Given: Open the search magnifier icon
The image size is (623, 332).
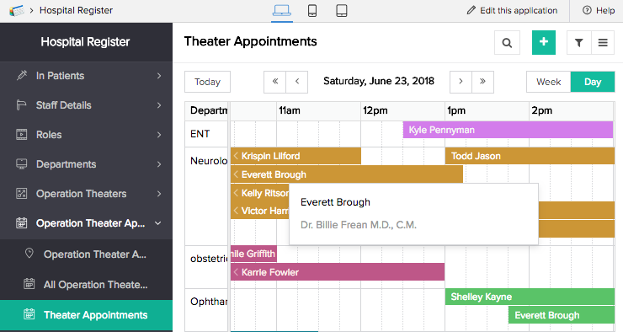Looking at the screenshot, I should pos(507,42).
